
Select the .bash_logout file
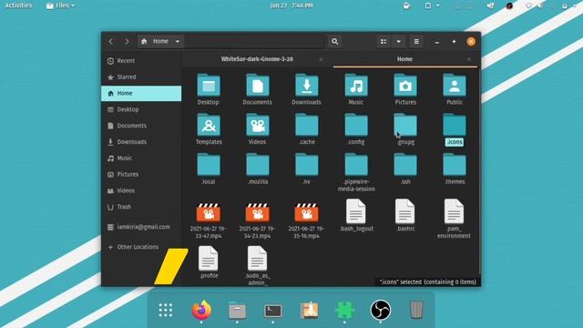(356, 211)
